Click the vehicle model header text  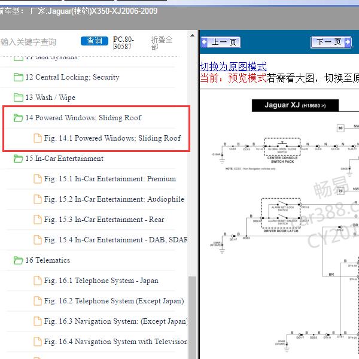[78, 11]
